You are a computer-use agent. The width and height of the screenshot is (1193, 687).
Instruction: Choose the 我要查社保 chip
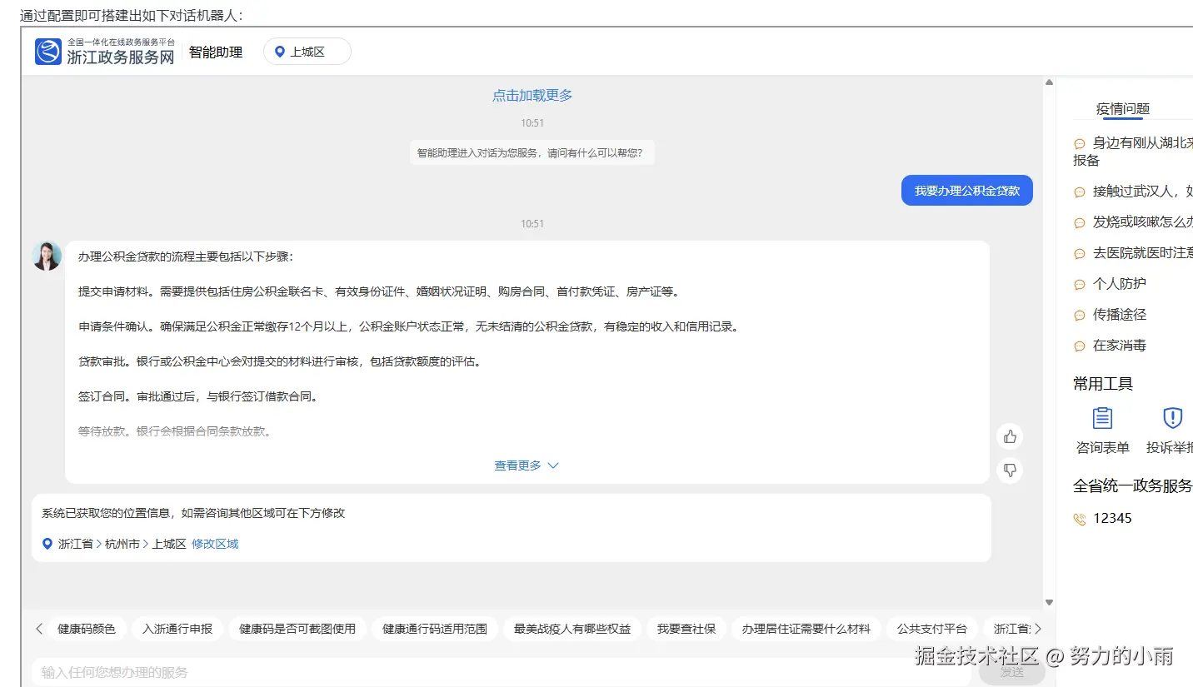[686, 629]
